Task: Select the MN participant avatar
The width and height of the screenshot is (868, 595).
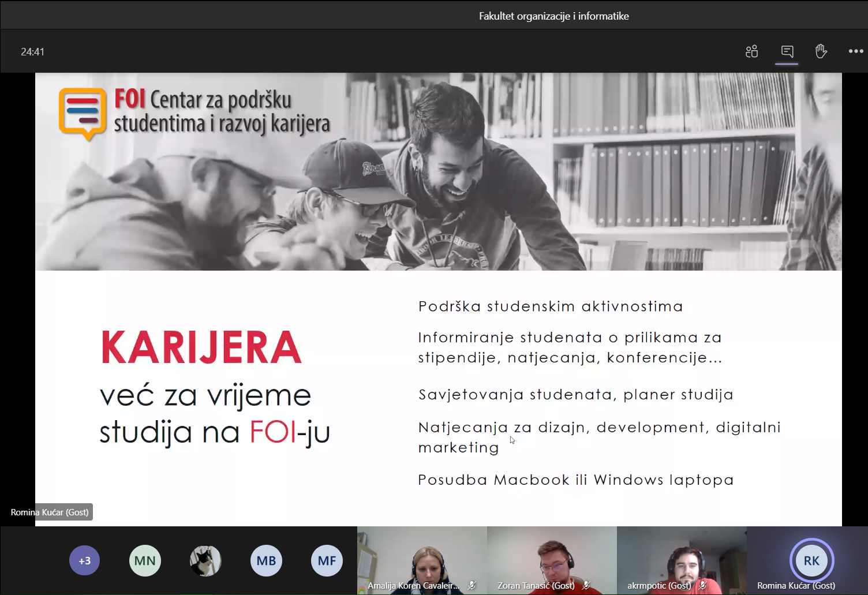Action: [x=145, y=560]
